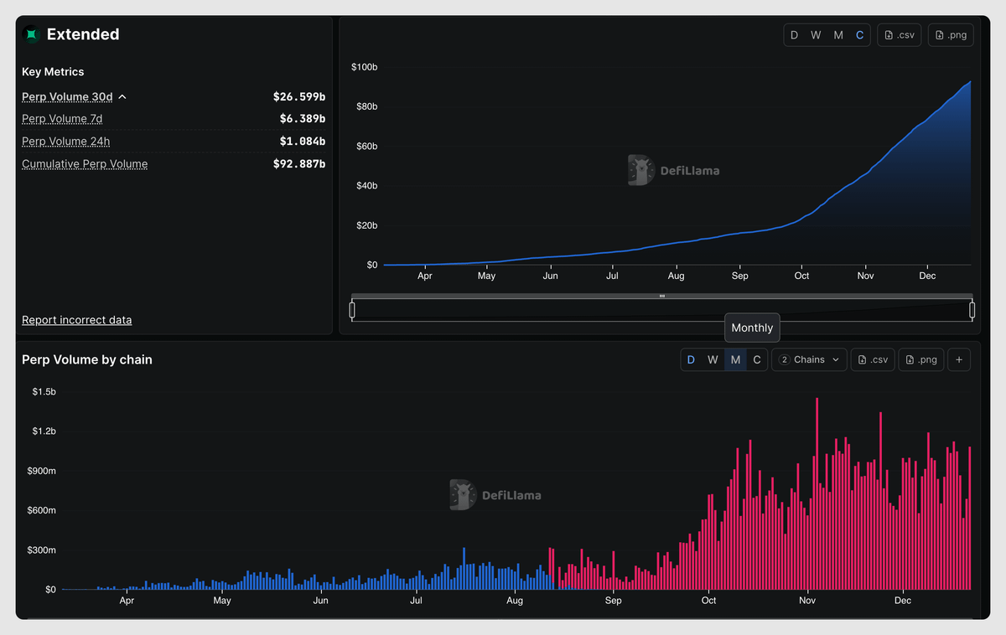Screen dimensions: 1006x635
Task: Click the Report incorrect data link
Action: tap(76, 320)
